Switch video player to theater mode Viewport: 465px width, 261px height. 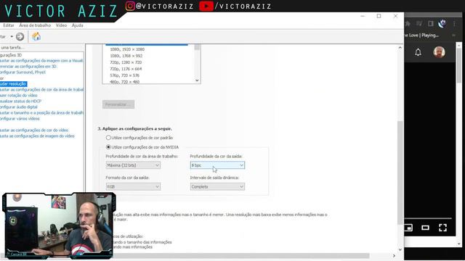[425, 228]
